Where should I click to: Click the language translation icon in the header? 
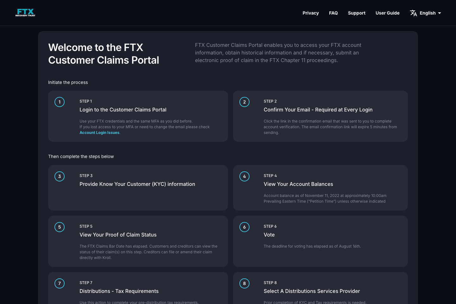414,13
